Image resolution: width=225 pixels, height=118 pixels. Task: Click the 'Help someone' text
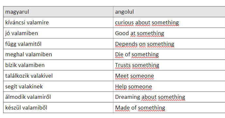[134, 86]
